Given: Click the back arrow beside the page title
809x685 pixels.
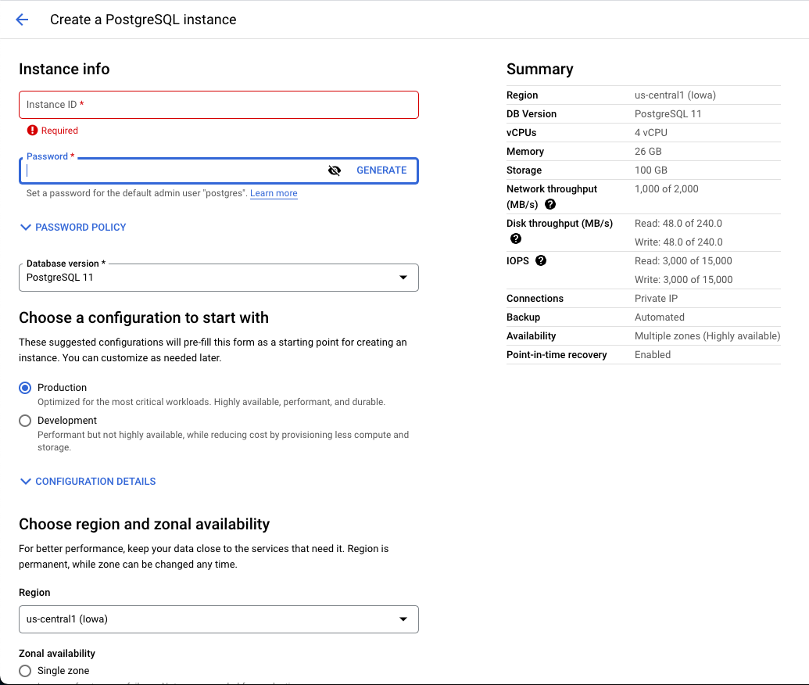Looking at the screenshot, I should pyautogui.click(x=21, y=19).
